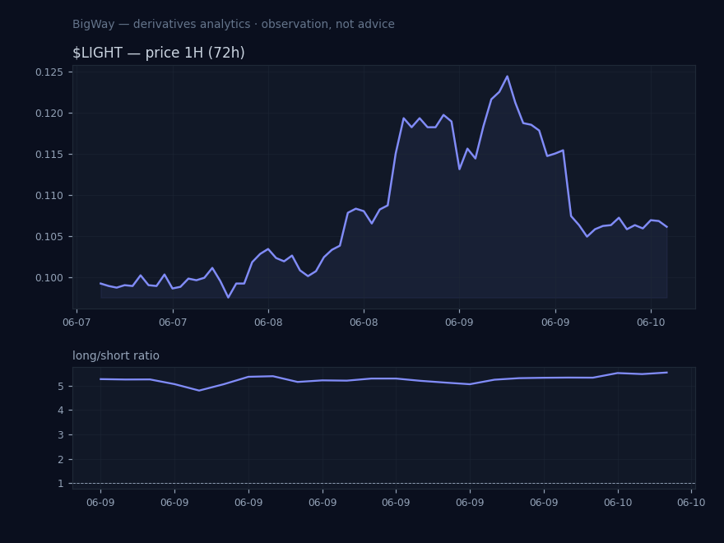The height and width of the screenshot is (543, 724).
Task: Click the BigWay derivatives analytics header text
Action: pyautogui.click(x=233, y=24)
